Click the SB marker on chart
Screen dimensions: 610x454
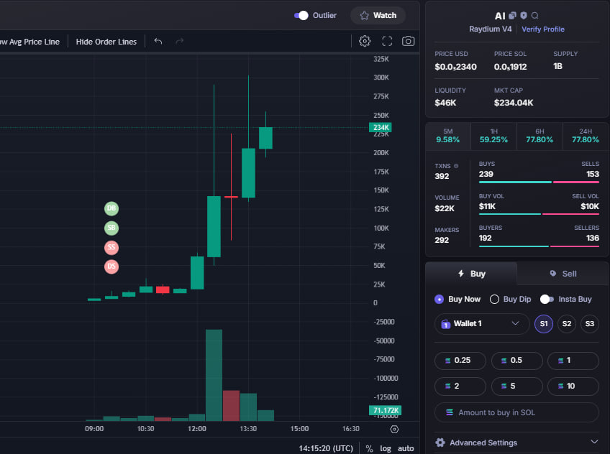coord(111,228)
